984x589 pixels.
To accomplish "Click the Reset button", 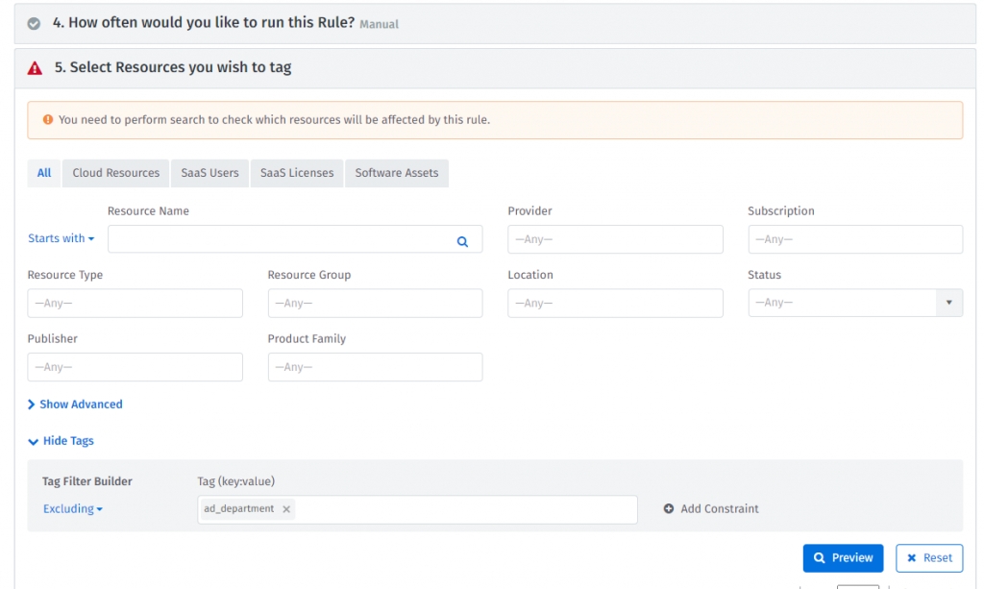I will click(x=929, y=557).
